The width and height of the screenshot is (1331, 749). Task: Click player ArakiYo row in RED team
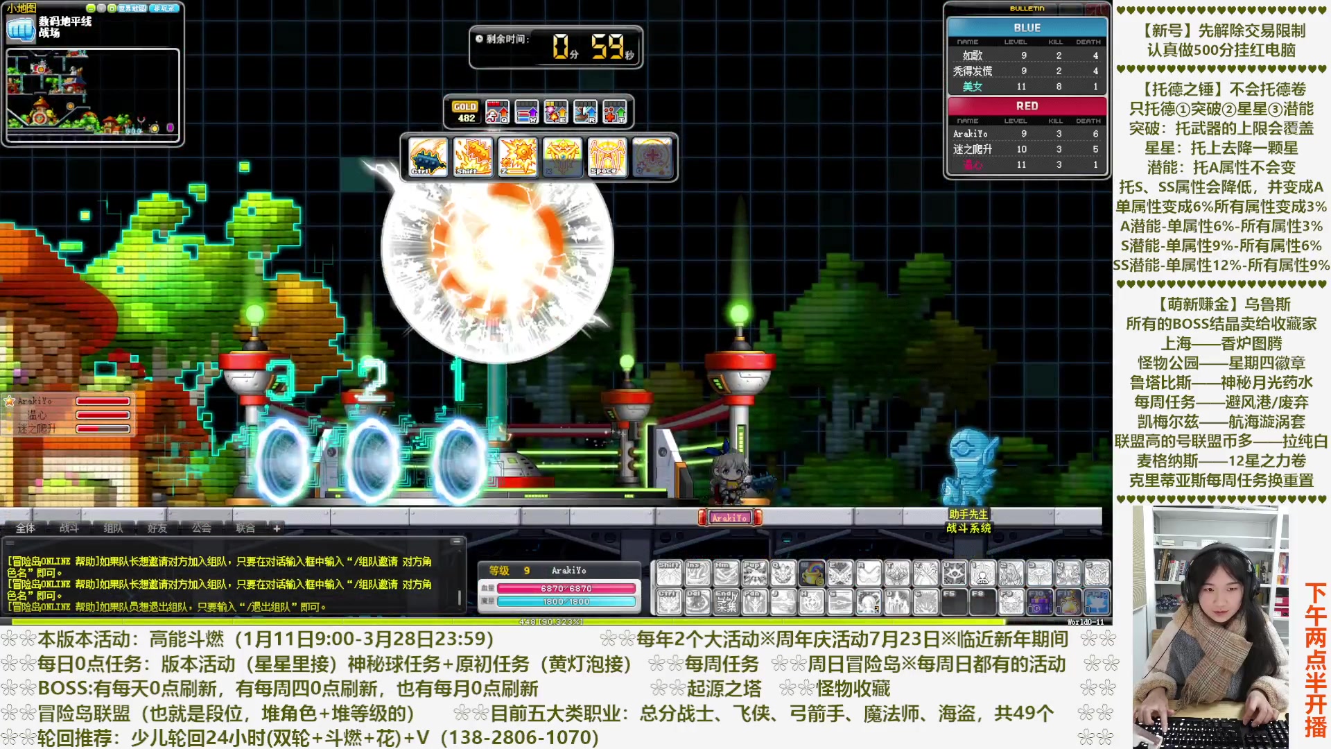click(1027, 134)
